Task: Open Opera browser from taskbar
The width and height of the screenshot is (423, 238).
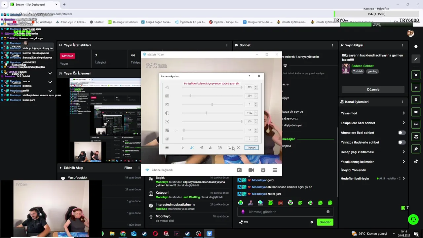Action: click(155, 234)
